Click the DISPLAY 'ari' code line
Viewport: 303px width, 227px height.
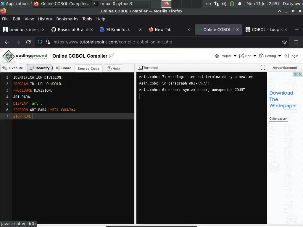[x=28, y=103]
